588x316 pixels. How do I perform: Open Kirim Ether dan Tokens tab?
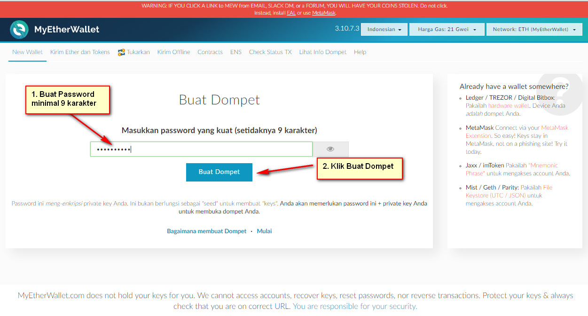point(80,52)
